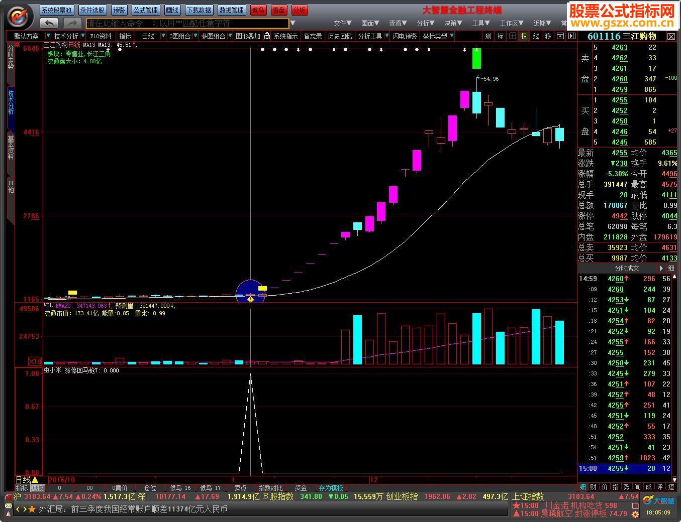
Task: Click the 备忘录 toolbar button
Action: (313, 36)
